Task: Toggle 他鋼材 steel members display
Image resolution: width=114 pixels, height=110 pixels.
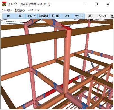Action: pyautogui.click(x=43, y=16)
